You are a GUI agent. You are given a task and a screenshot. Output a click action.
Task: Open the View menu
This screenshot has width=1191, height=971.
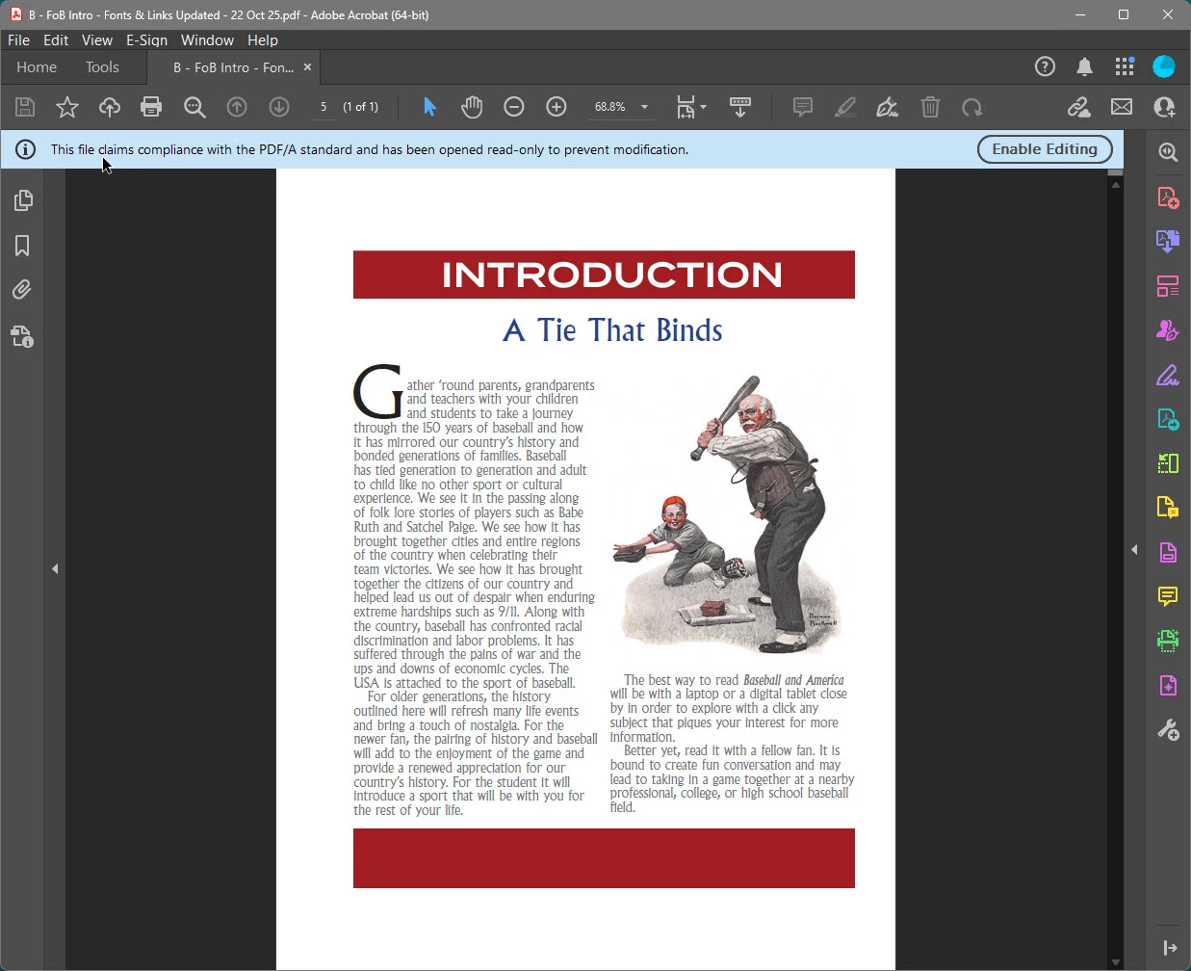point(97,39)
